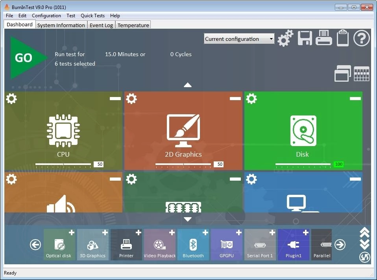The width and height of the screenshot is (377, 280).
Task: Remove Disk test with minus button
Action: [355, 98]
